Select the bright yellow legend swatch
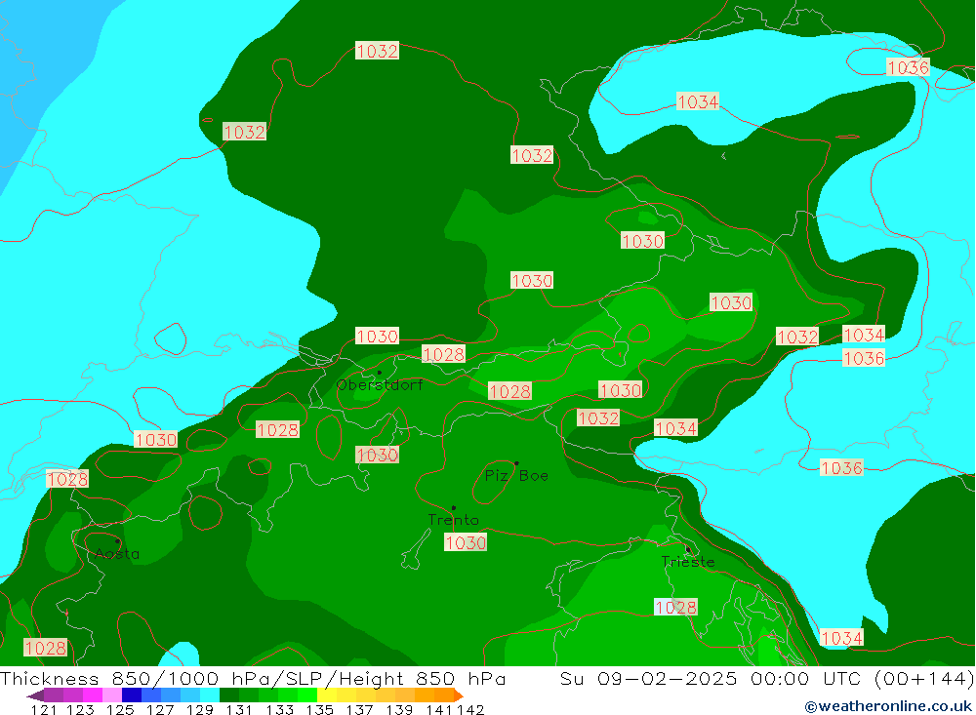976x715 pixels. [327, 695]
